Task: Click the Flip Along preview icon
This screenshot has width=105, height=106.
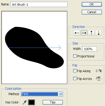Action: pyautogui.click(x=99, y=71)
